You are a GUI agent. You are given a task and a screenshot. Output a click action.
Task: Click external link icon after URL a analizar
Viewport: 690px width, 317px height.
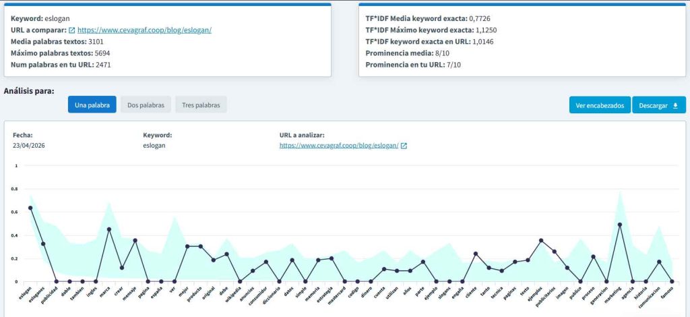click(x=404, y=146)
